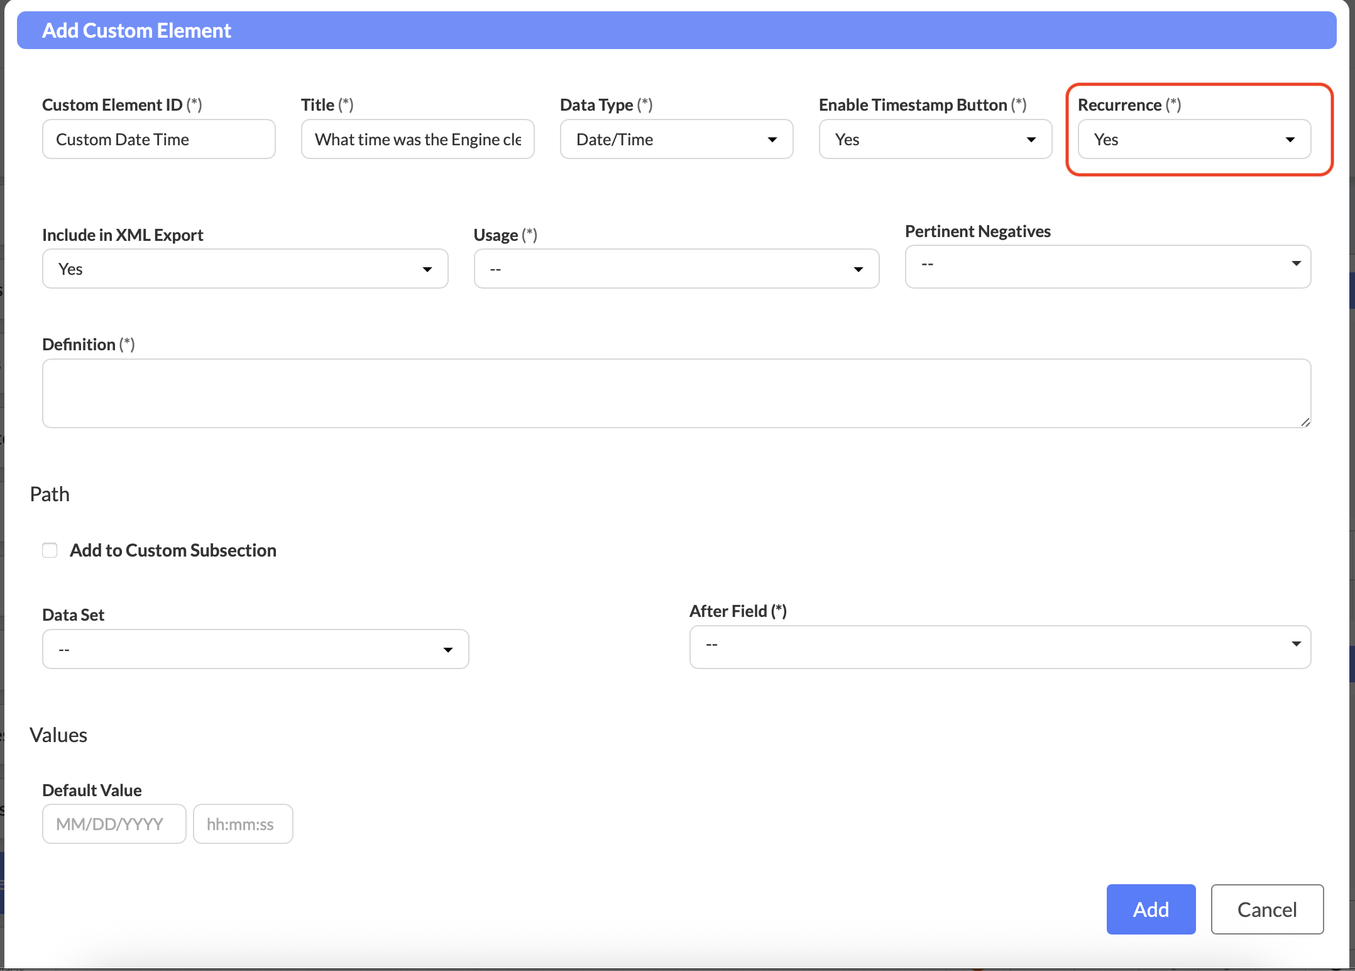
Task: Click the Custom Element ID field
Action: 158,139
